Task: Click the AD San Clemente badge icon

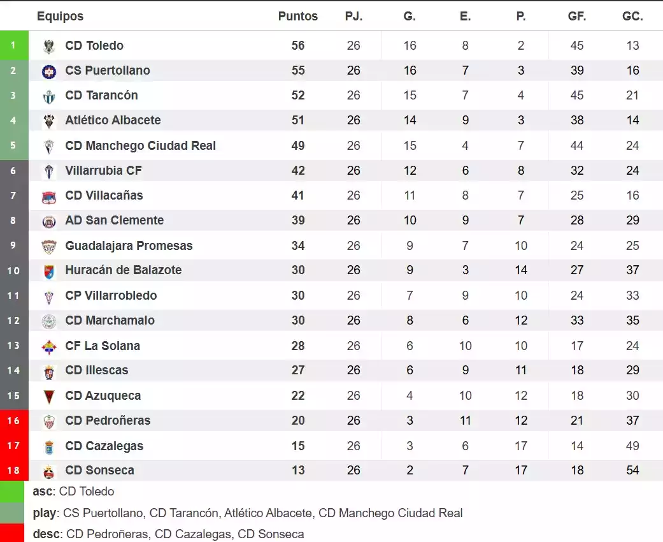Action: pyautogui.click(x=49, y=221)
